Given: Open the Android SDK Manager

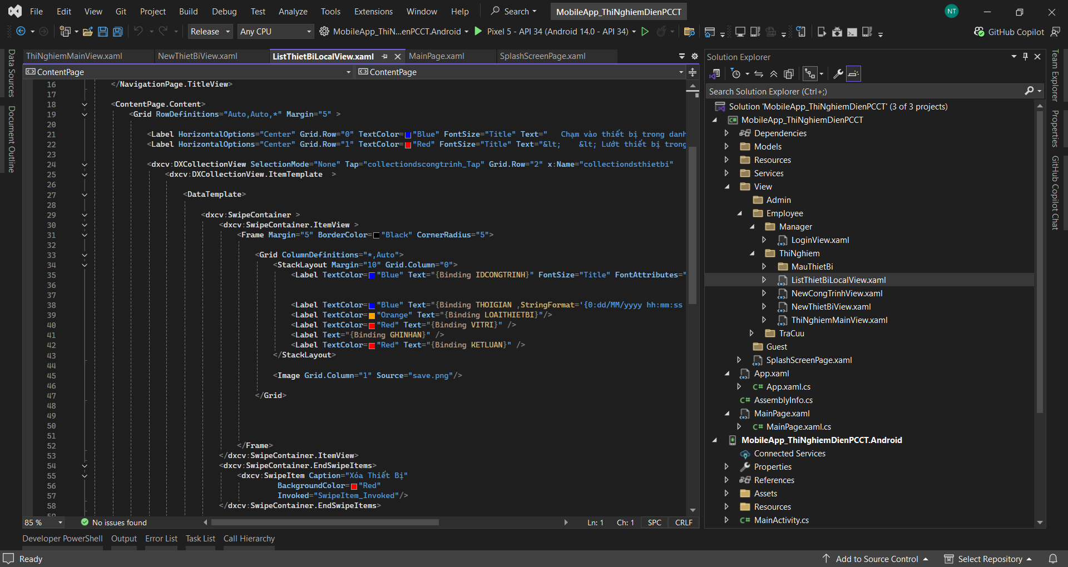Looking at the screenshot, I should coord(837,32).
